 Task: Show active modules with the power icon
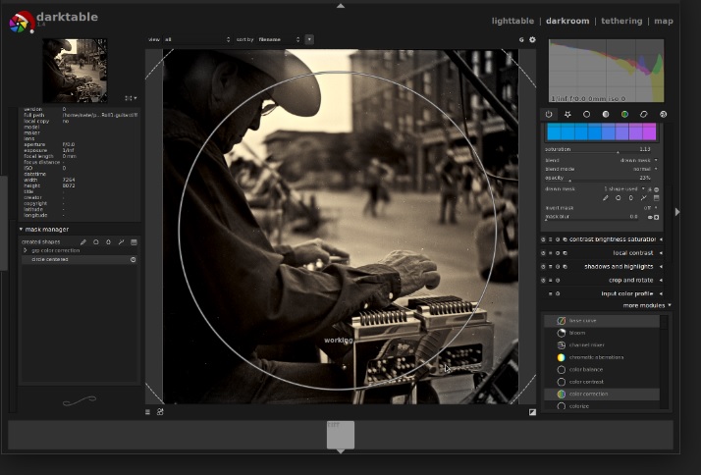(x=549, y=114)
